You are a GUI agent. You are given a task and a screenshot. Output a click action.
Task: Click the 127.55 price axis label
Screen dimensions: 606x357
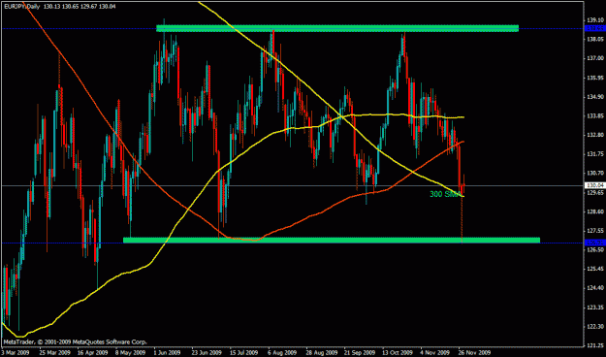pos(595,231)
